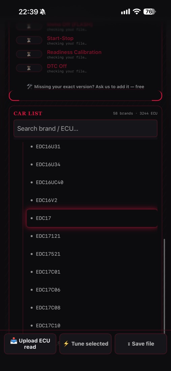This screenshot has height=371, width=171.
Task: Click the Start-Stop hourglass pill
Action: click(29, 40)
